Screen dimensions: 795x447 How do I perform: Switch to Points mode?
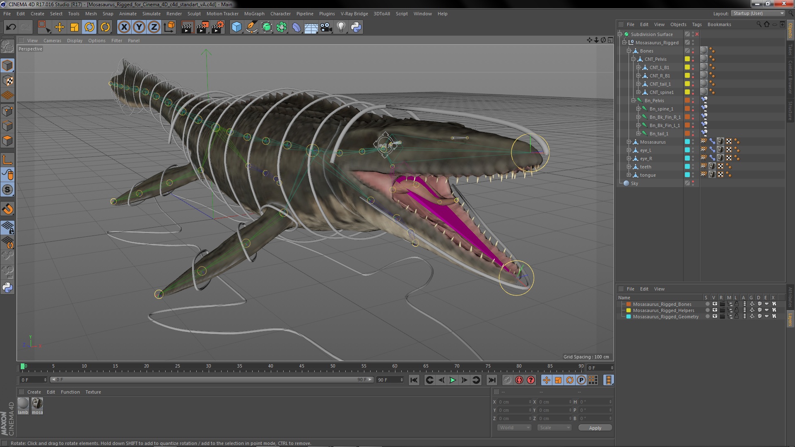coord(7,111)
